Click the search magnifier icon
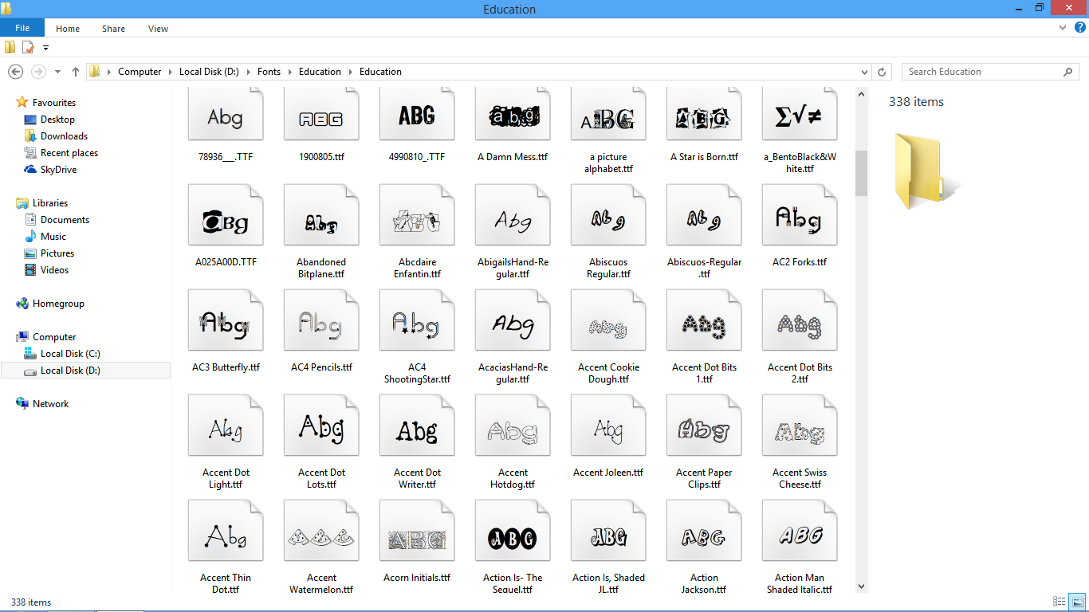This screenshot has height=612, width=1089. (1068, 72)
